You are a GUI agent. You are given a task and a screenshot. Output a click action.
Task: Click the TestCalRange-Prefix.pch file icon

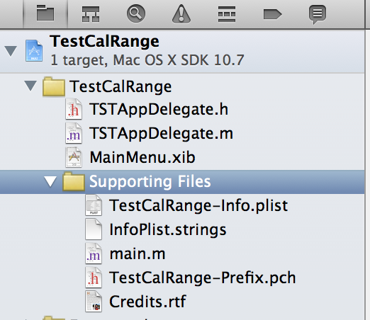click(x=94, y=278)
